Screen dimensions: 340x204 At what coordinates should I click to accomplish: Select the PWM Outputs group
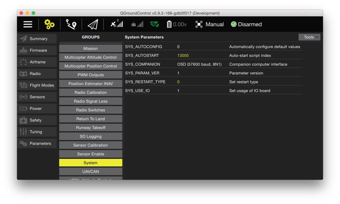[91, 75]
